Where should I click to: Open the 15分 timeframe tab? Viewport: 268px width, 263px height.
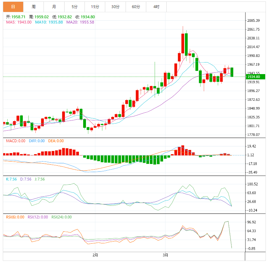95,7
